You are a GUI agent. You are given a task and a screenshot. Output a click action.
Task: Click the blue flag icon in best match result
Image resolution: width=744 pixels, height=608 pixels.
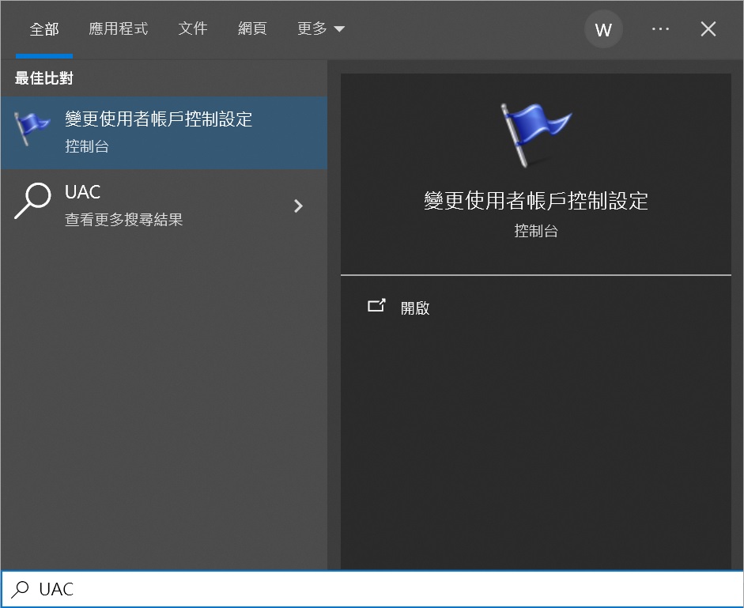coord(32,129)
